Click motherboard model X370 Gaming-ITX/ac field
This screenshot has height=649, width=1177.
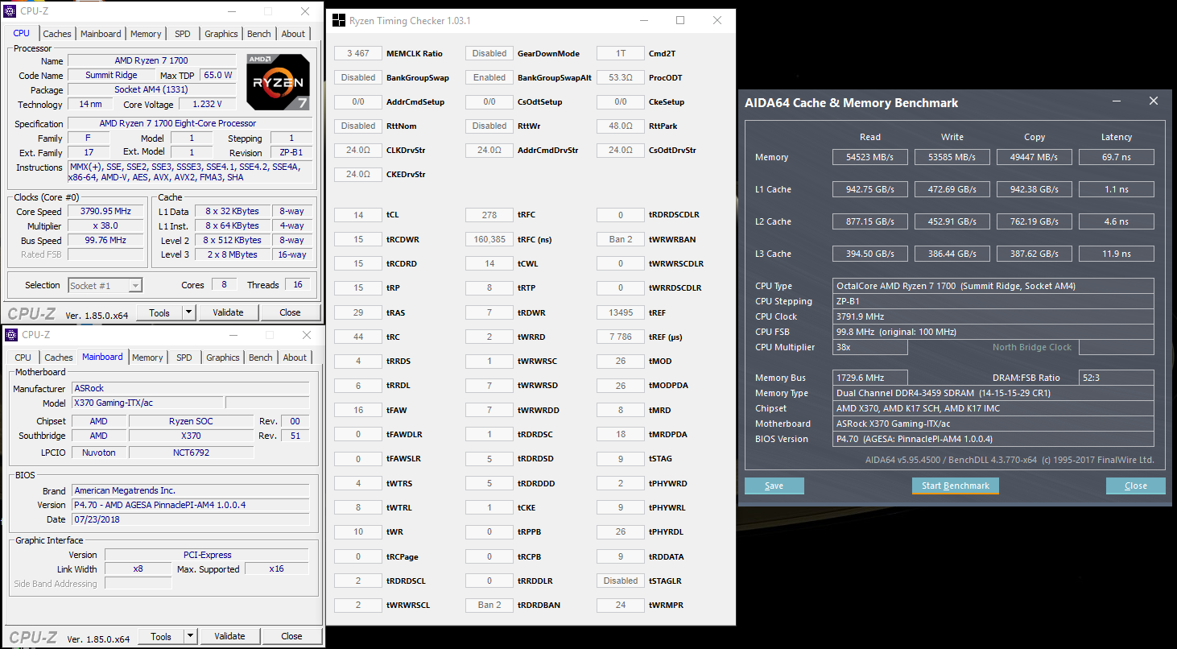(147, 403)
